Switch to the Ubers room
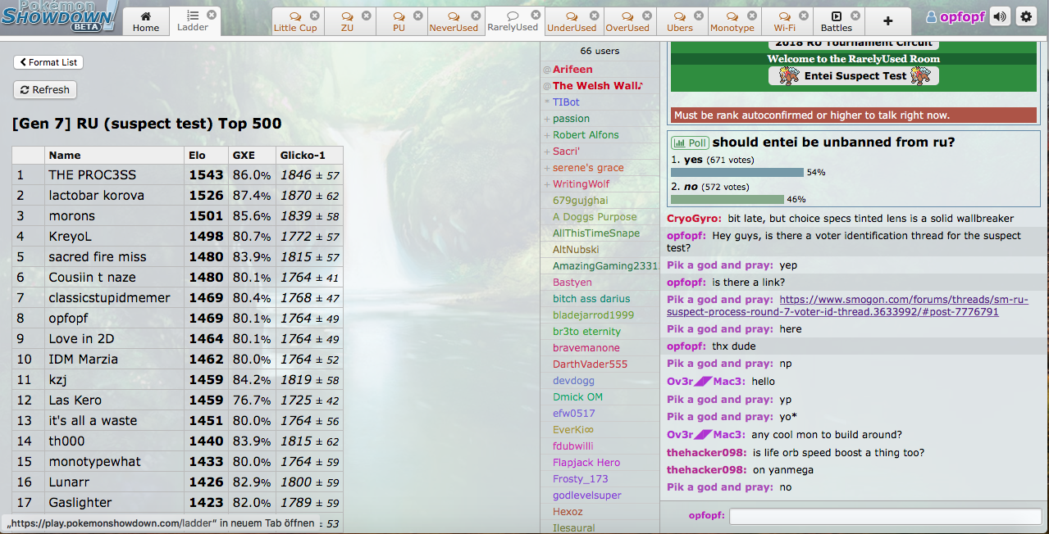Viewport: 1049px width, 534px height. pyautogui.click(x=680, y=21)
